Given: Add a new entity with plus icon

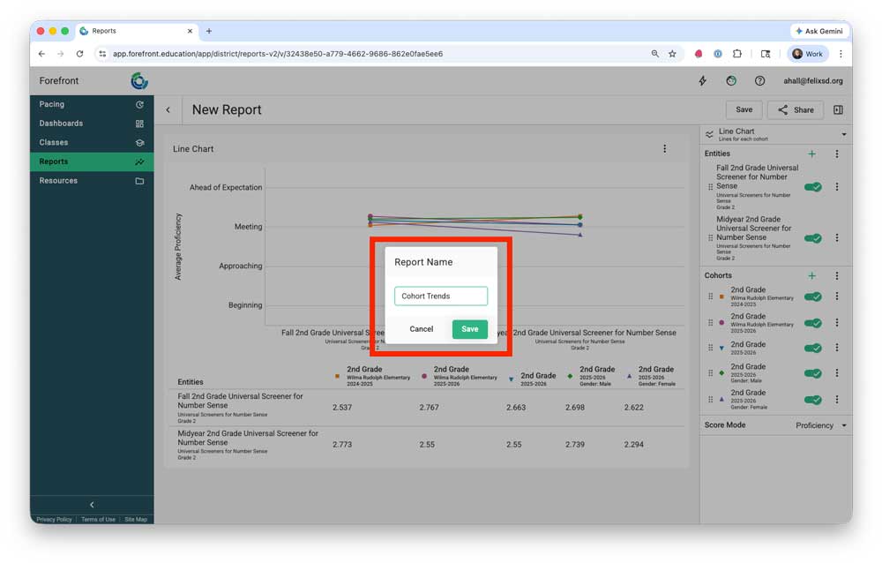Looking at the screenshot, I should point(812,154).
